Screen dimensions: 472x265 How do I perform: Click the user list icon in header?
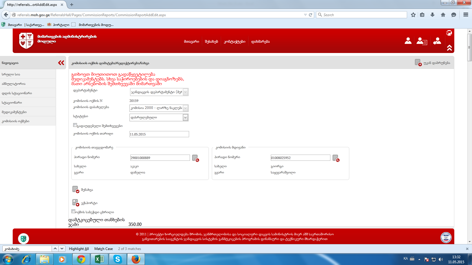coord(422,41)
